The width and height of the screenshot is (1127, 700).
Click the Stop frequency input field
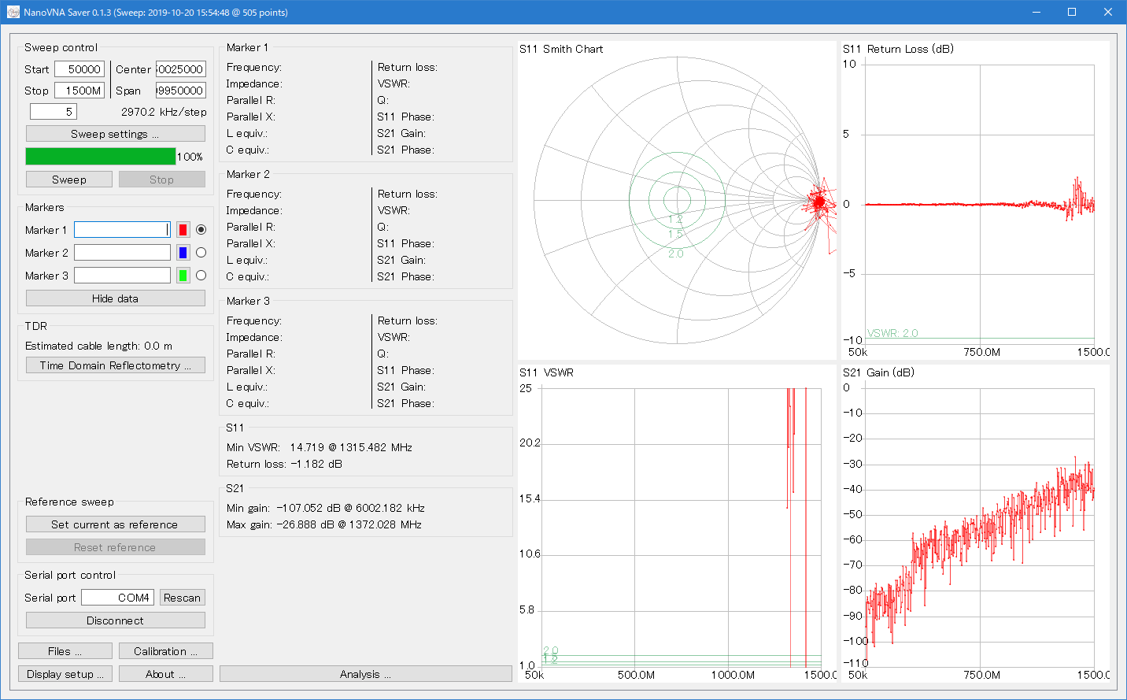point(79,91)
